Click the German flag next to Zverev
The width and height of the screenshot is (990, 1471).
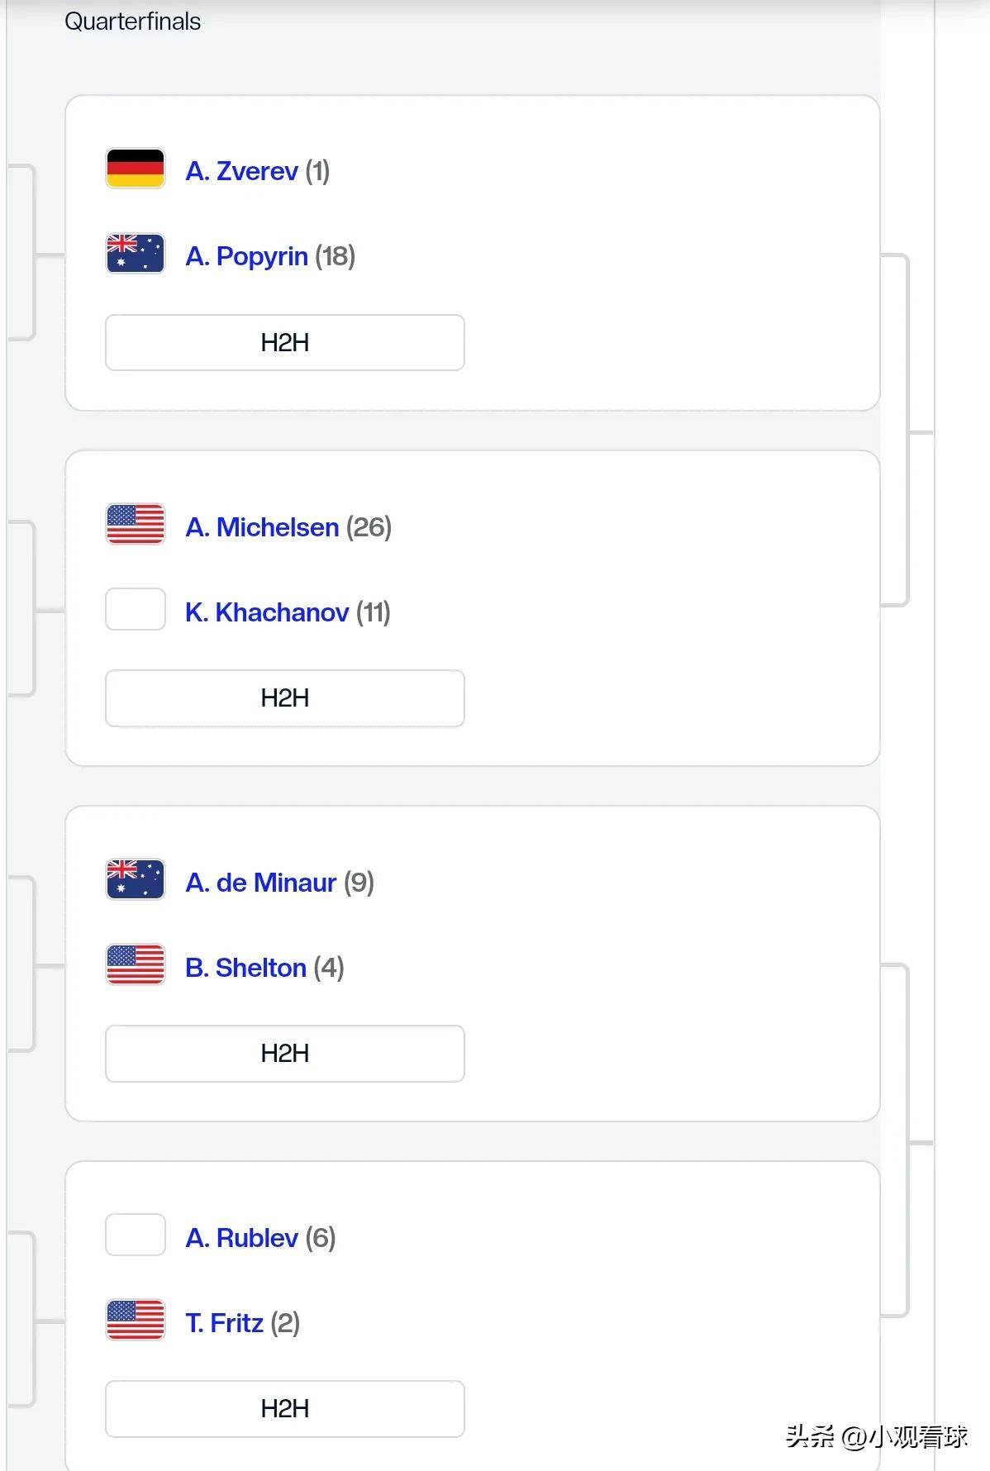(136, 169)
